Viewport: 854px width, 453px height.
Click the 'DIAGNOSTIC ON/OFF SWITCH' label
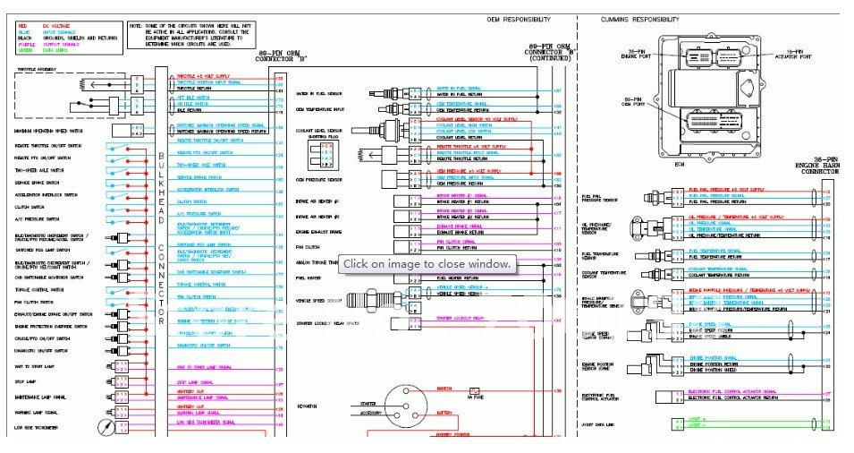[x=41, y=351]
